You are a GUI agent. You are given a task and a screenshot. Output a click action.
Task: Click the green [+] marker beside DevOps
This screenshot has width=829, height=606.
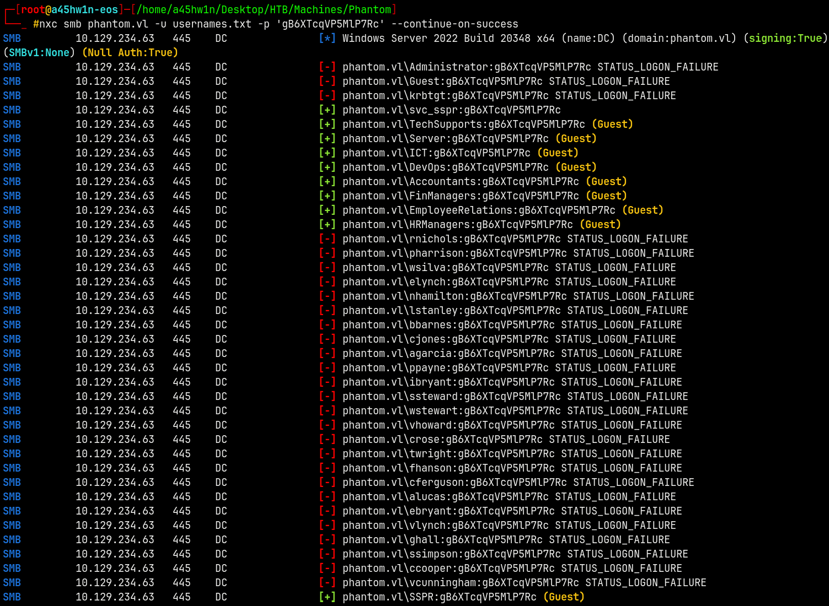(x=327, y=167)
